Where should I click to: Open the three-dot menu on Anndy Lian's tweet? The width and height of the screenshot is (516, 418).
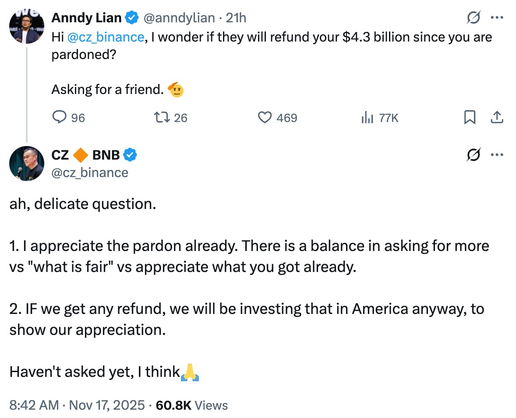[x=497, y=18]
